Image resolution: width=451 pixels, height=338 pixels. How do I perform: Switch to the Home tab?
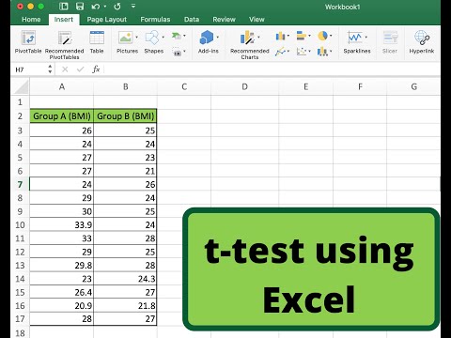click(x=31, y=20)
